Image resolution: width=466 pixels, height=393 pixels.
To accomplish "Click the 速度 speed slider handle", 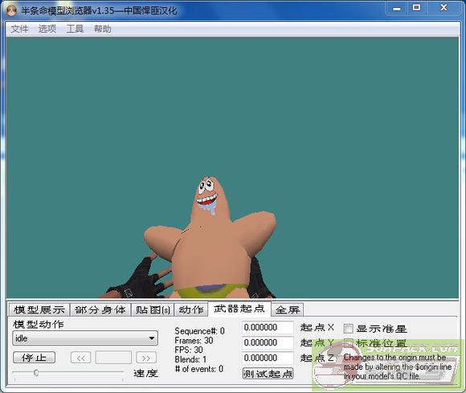I will click(36, 372).
